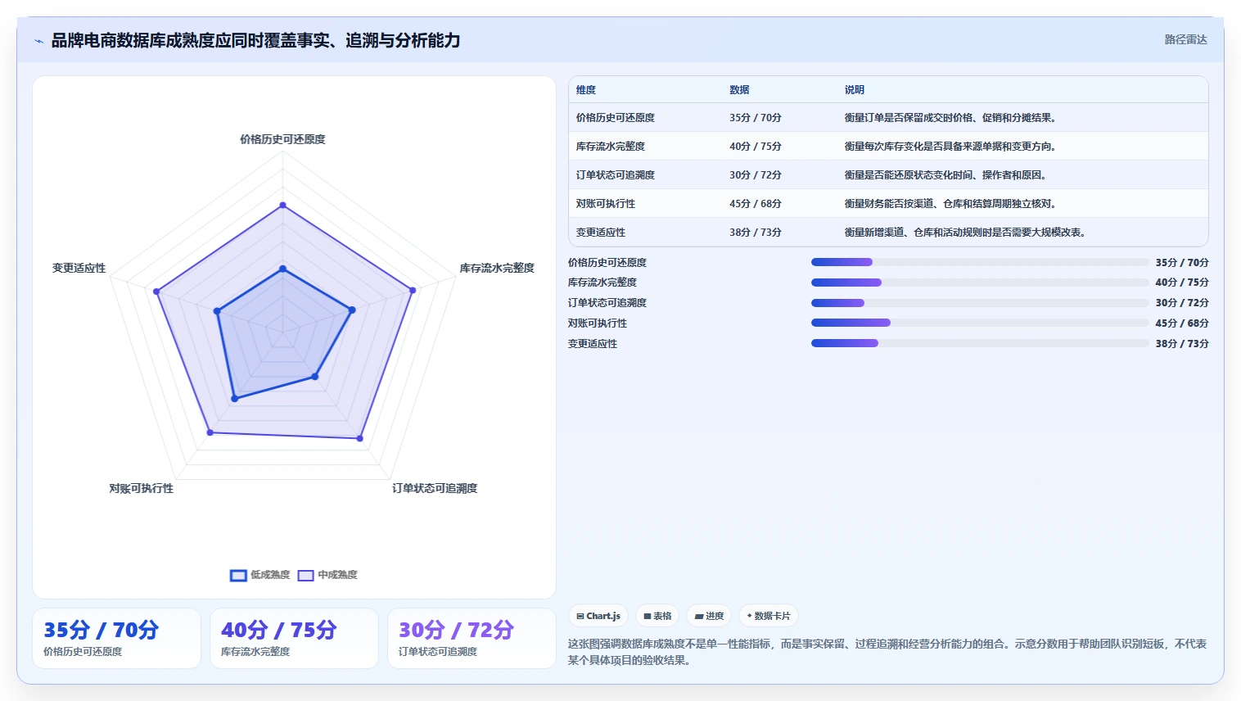Click the 库存流水完整度 progress bar
The height and width of the screenshot is (701, 1241).
[x=980, y=283]
